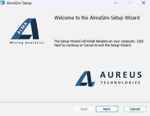Click the Aureus Technologies logo

pos(109,79)
